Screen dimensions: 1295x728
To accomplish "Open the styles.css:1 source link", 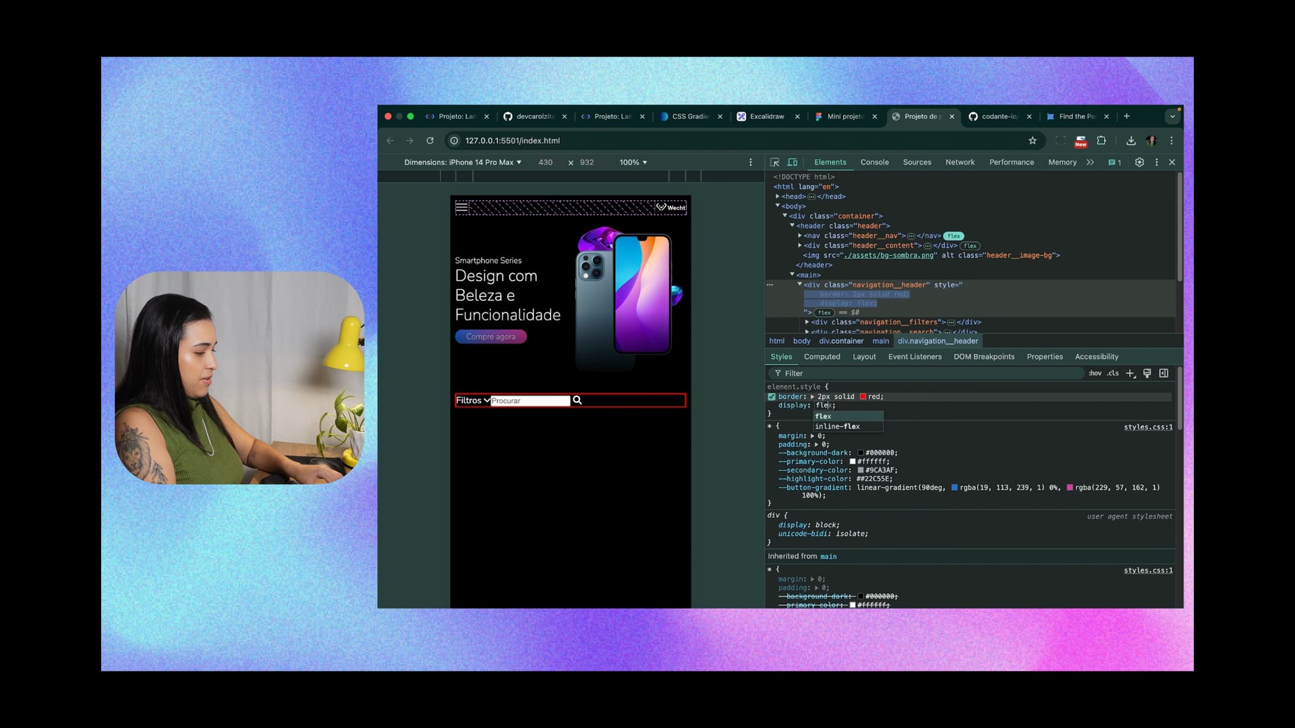I will coord(1147,427).
